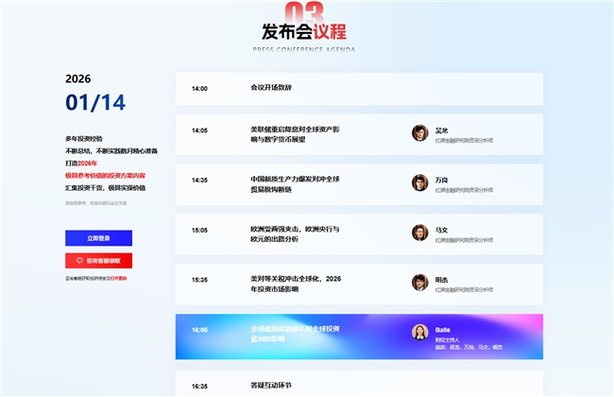Select the 14:00 会议开场致辞 agenda row
Screen dimensions: 614x397
tap(359, 89)
